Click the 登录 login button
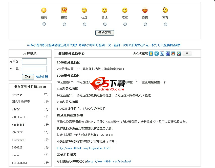 [x=28, y=77]
